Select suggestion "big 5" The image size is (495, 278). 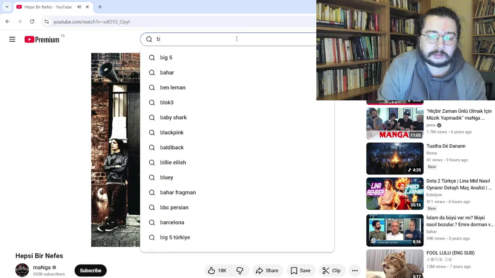pos(237,58)
